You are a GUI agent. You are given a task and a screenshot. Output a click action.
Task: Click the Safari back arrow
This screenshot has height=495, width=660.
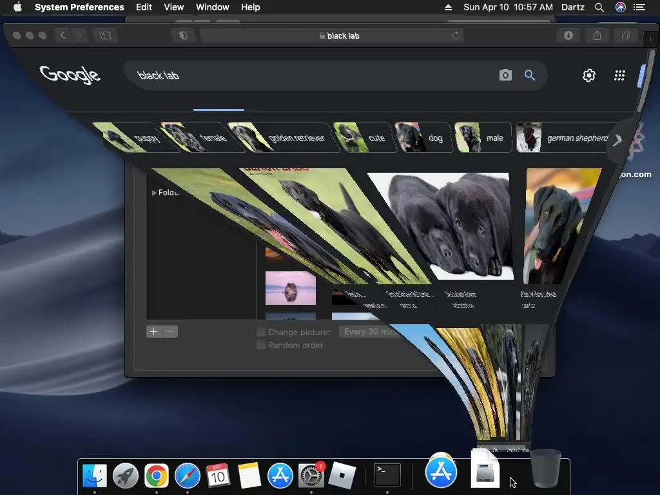click(63, 35)
